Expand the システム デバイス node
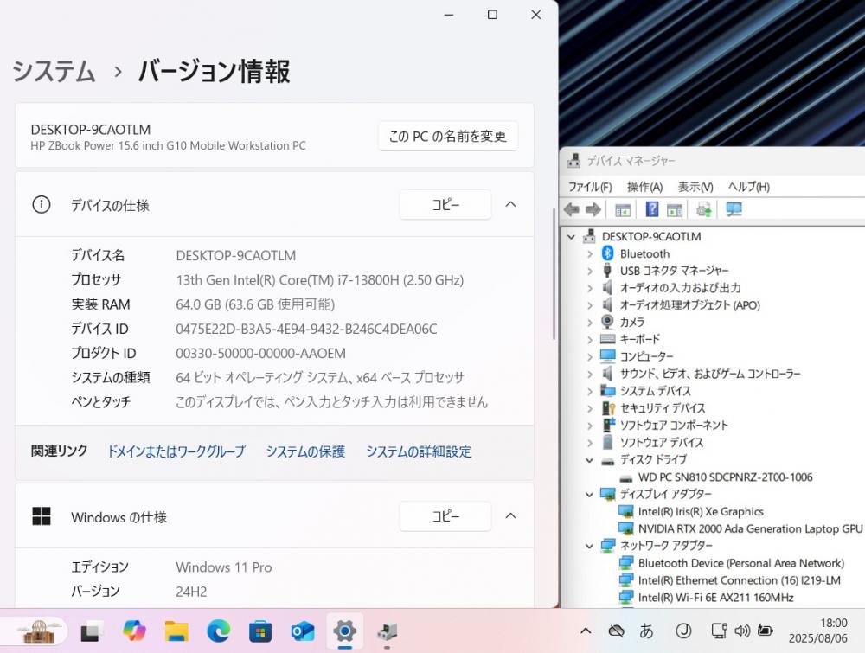 (590, 391)
